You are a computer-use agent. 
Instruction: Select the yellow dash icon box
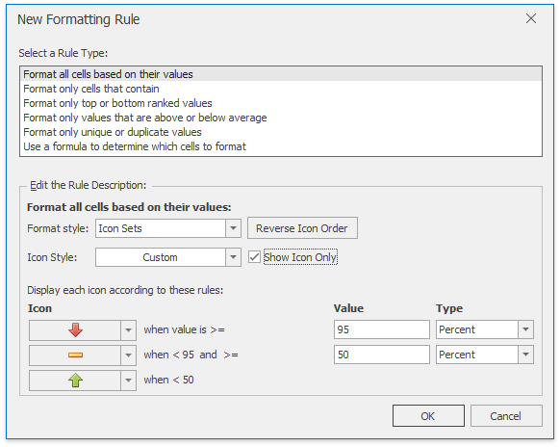(75, 355)
